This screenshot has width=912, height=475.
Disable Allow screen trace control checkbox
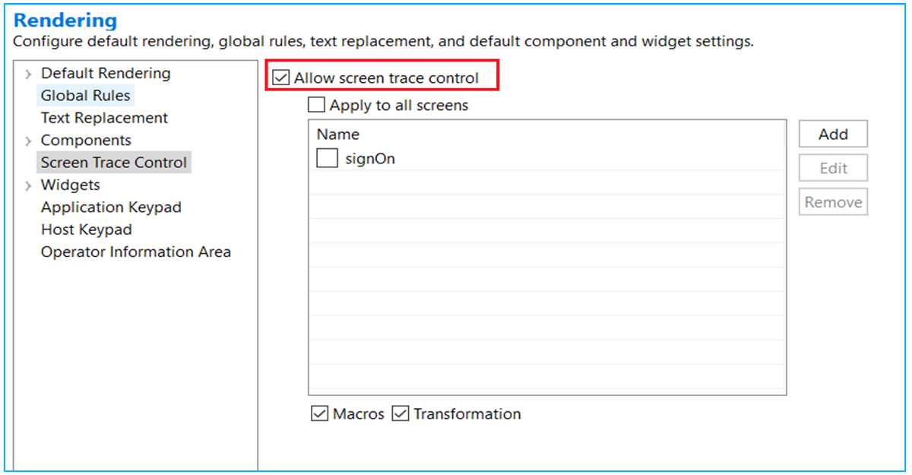coord(281,78)
